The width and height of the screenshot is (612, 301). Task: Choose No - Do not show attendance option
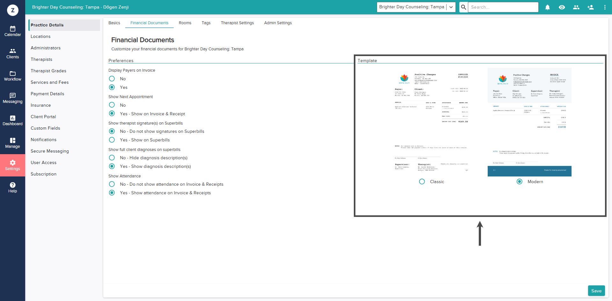pyautogui.click(x=112, y=184)
